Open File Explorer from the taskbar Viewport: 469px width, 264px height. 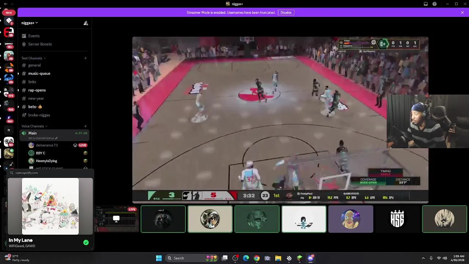click(x=278, y=258)
